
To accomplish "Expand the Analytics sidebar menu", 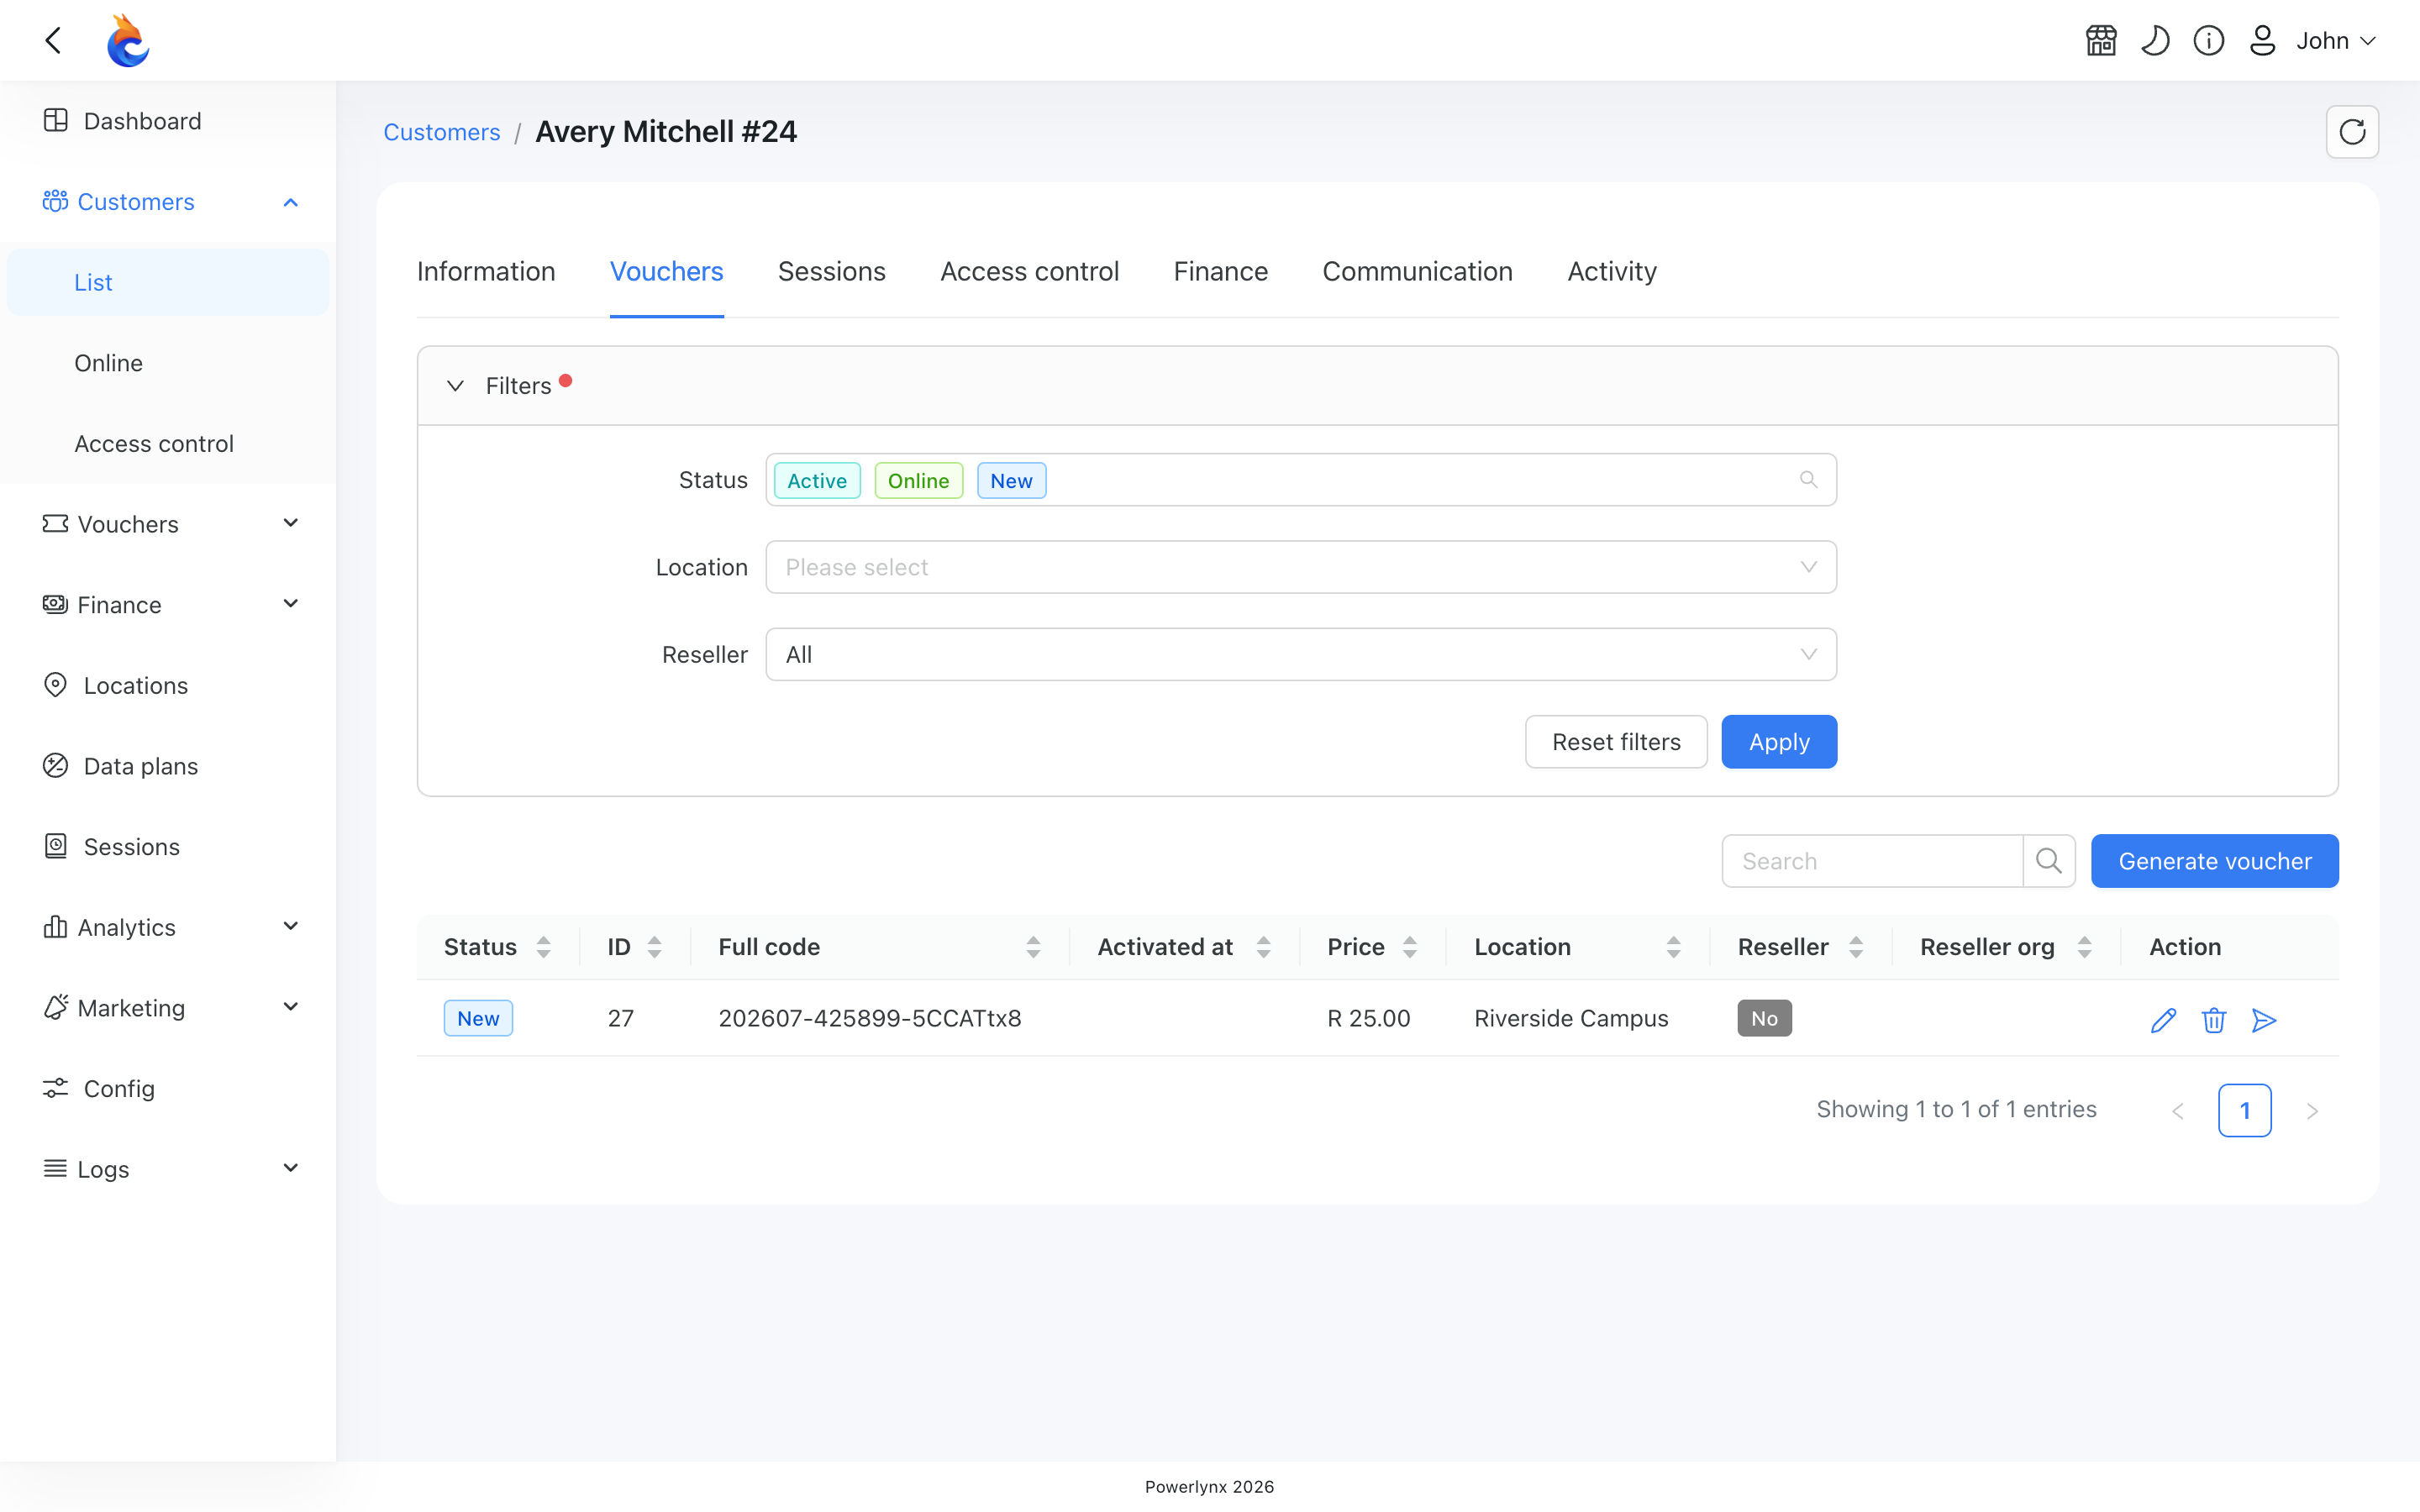I will 168,927.
